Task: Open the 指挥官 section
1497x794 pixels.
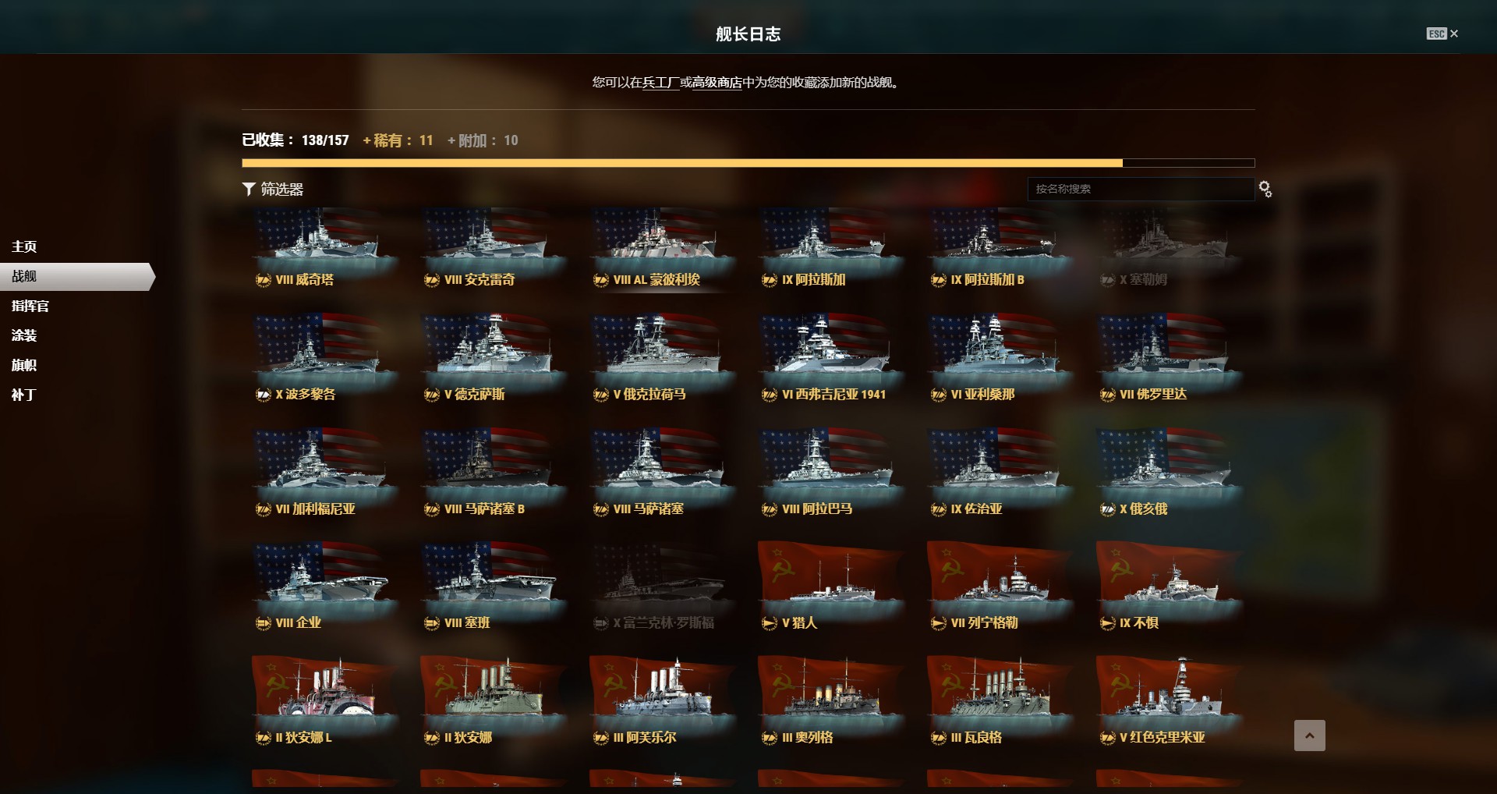Action: (30, 306)
